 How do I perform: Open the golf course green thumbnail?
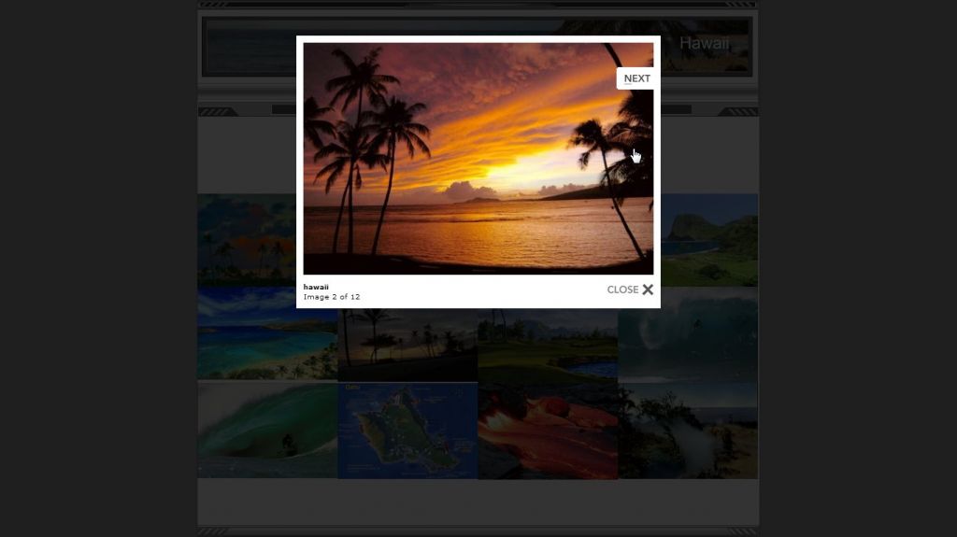548,346
